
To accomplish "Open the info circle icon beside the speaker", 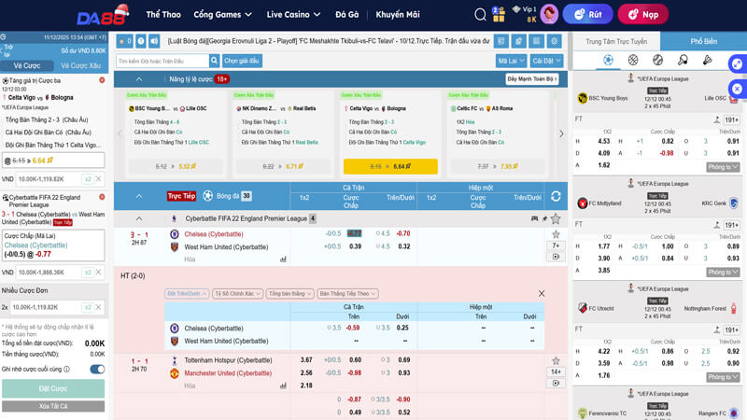I will tap(141, 41).
